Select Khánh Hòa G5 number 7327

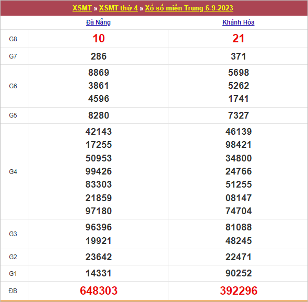239,115
